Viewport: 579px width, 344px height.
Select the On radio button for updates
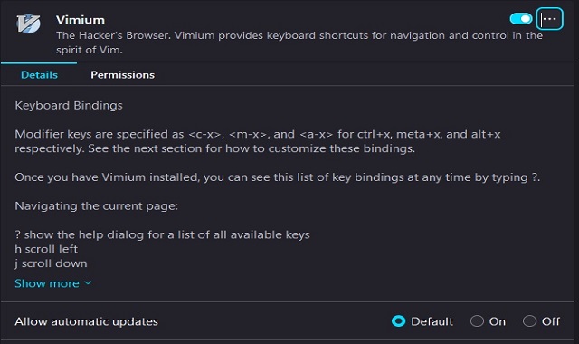pyautogui.click(x=477, y=321)
